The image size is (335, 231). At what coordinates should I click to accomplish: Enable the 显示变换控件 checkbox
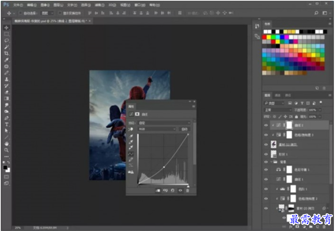[x=60, y=13]
